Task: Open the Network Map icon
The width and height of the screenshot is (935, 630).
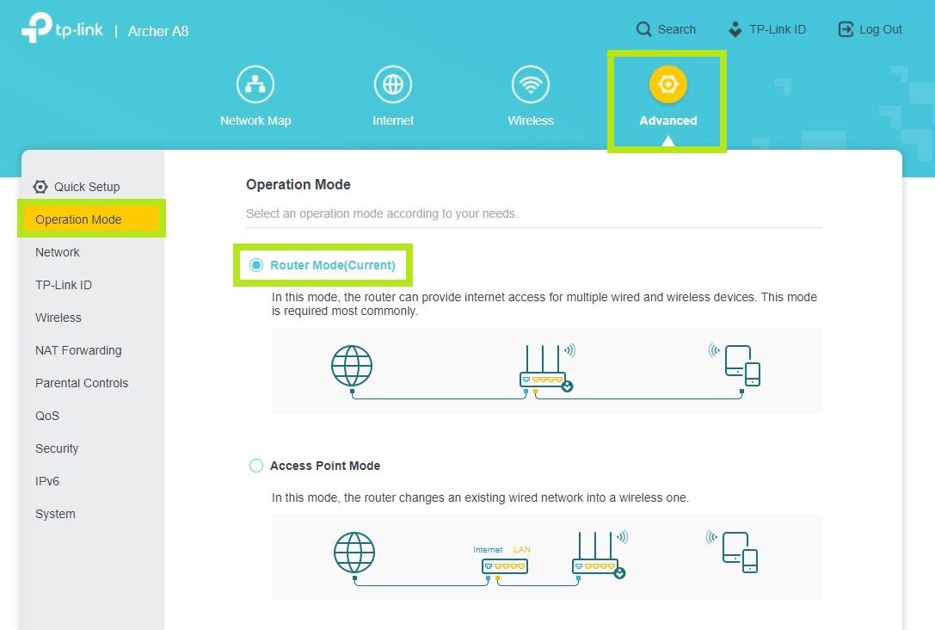Action: (x=255, y=84)
